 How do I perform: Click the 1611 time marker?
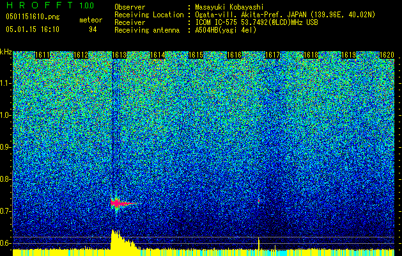[42, 55]
